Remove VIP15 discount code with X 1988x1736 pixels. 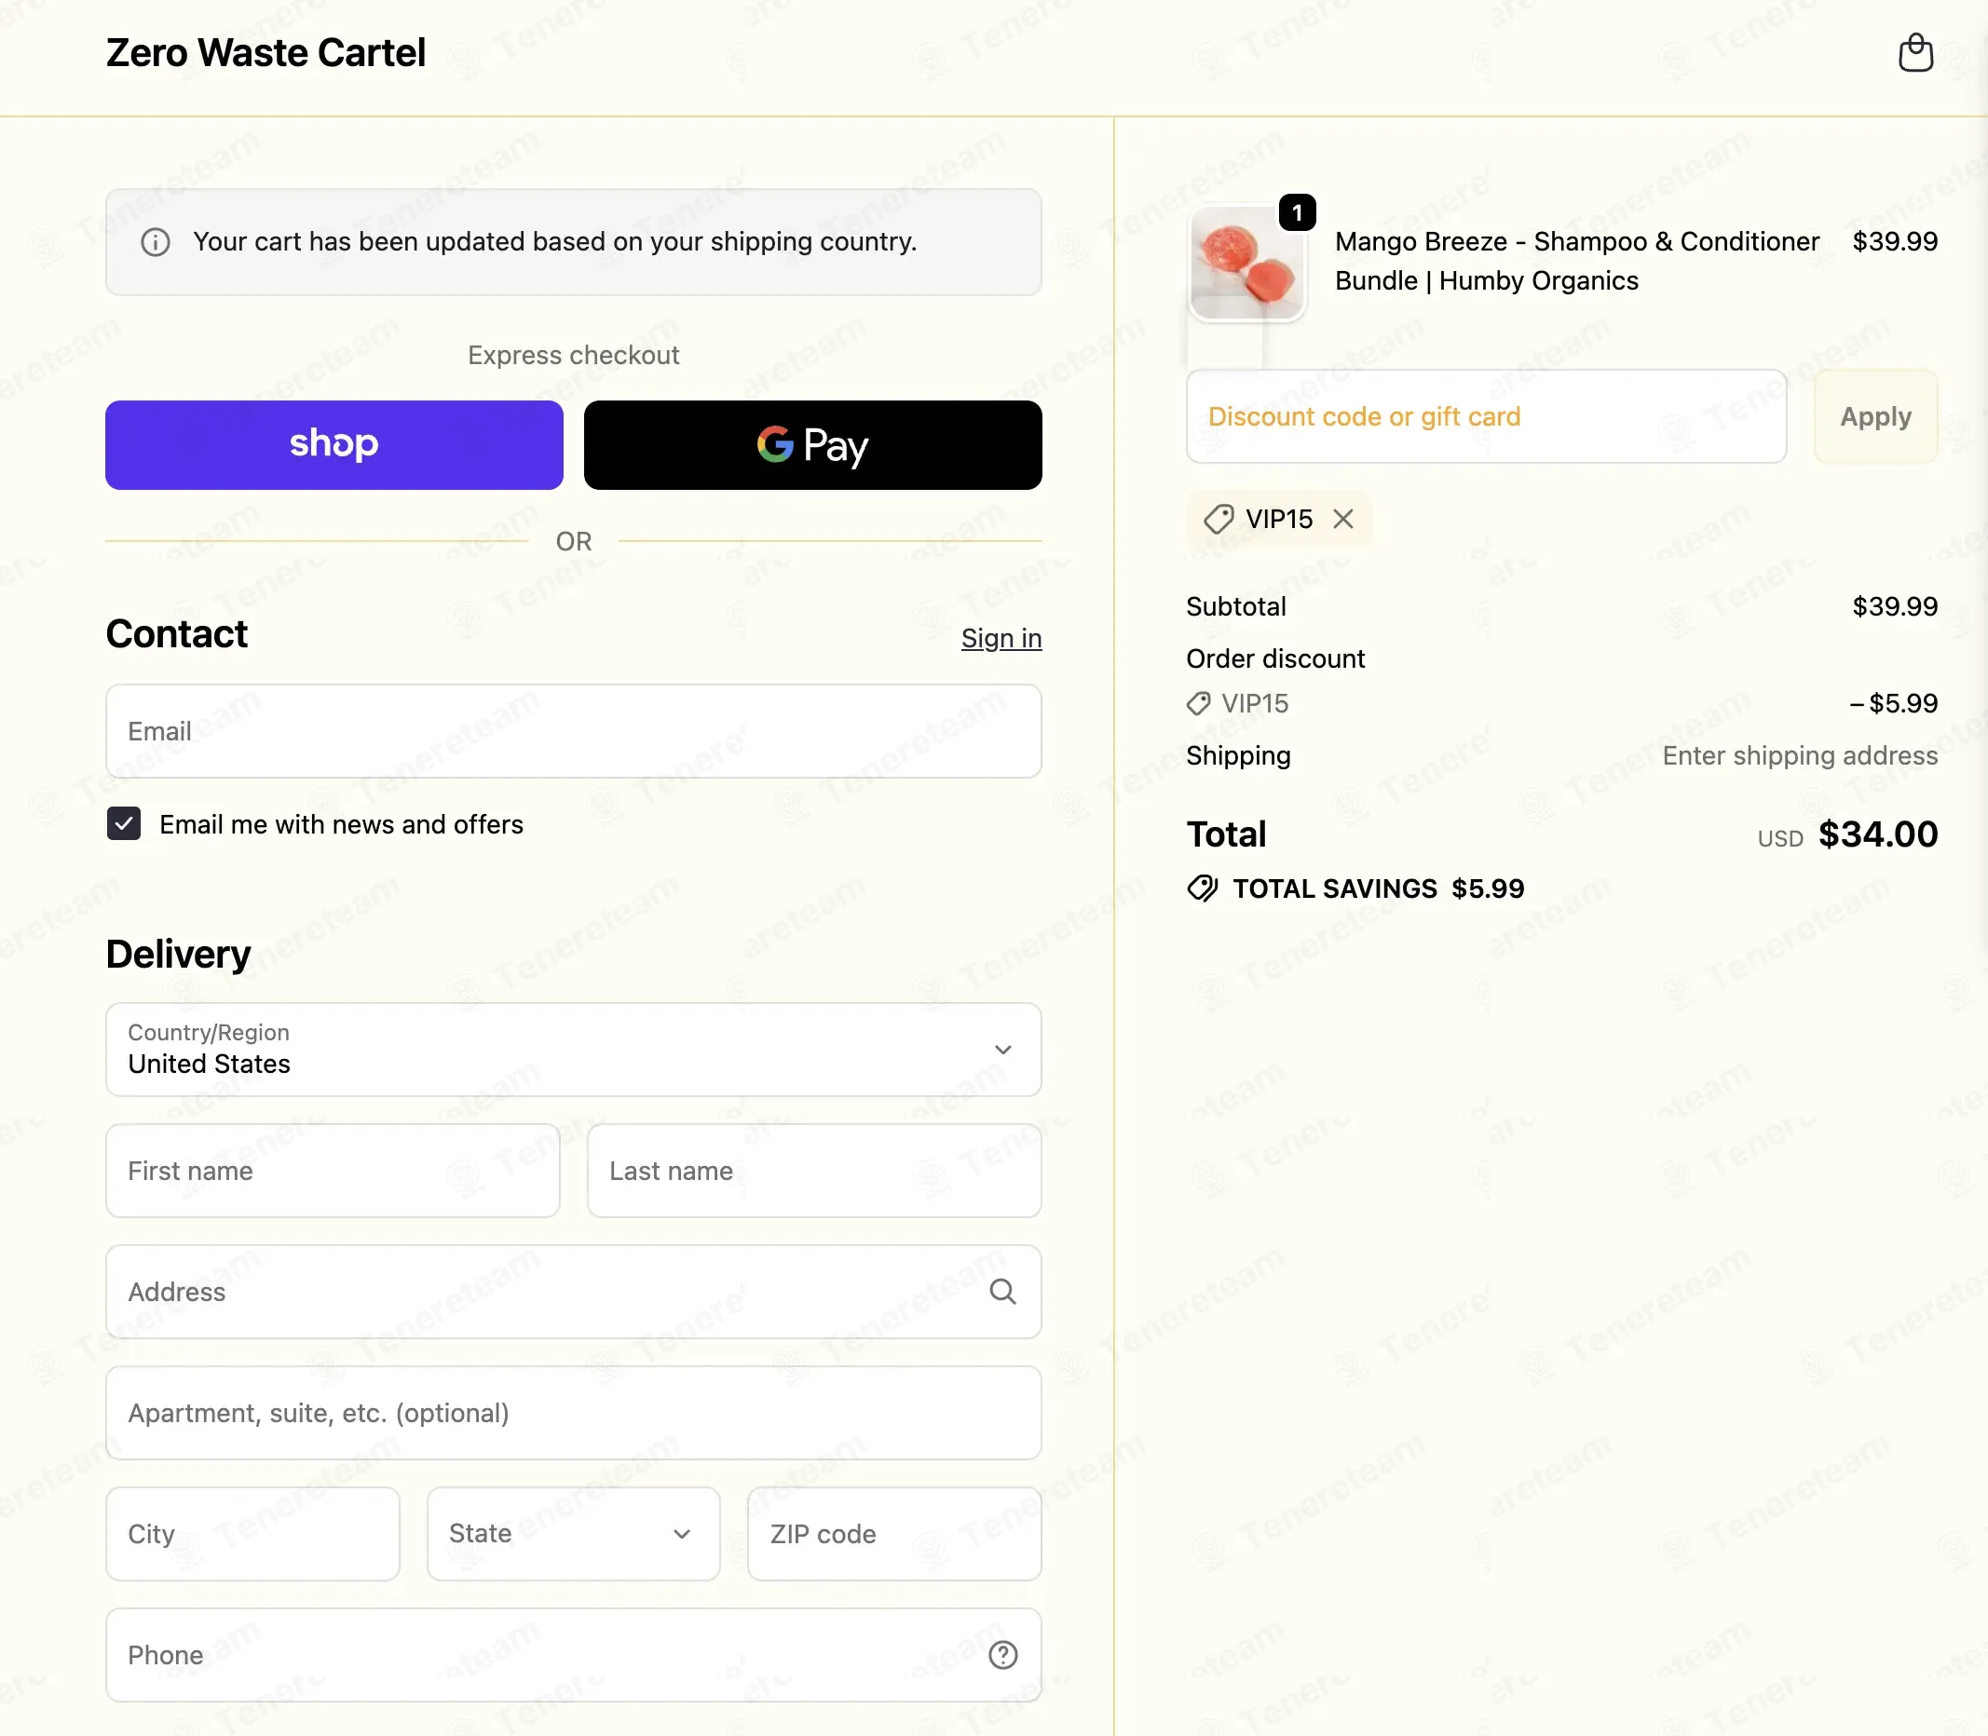tap(1342, 520)
